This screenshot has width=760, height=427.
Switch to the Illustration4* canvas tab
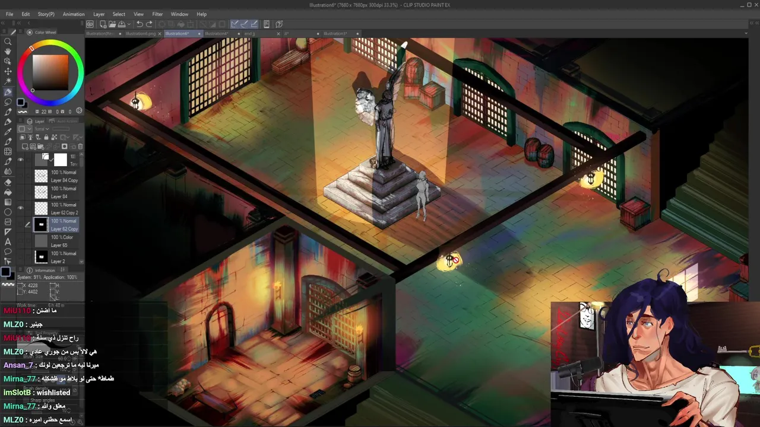(x=217, y=33)
